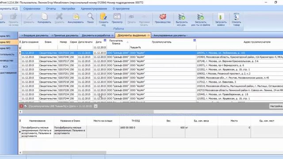Click the greyed Изменить pencil icon
The image size is (283, 159).
tap(29, 17)
